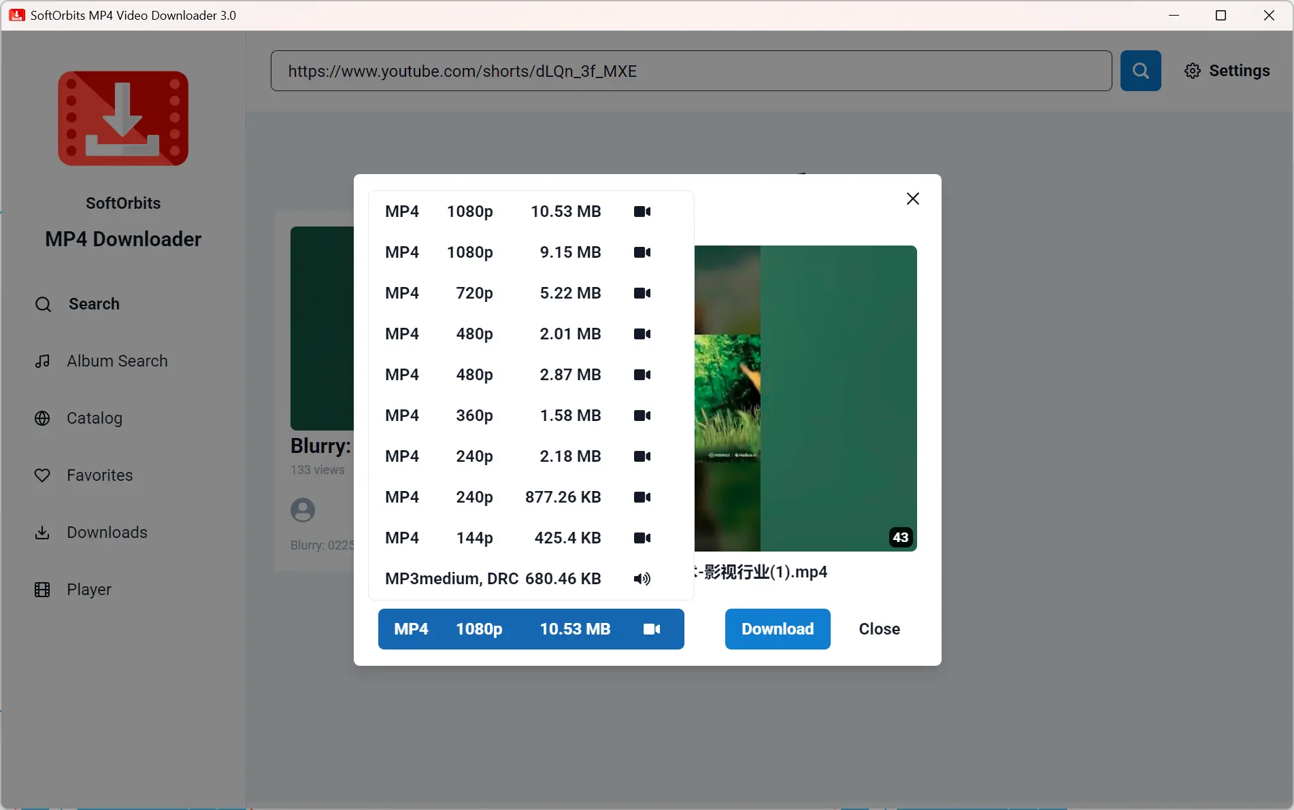Click camera icon on 877.26 KB row
This screenshot has width=1294, height=810.
tap(642, 497)
